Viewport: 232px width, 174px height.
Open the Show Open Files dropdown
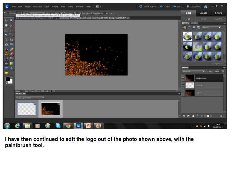(x=30, y=98)
